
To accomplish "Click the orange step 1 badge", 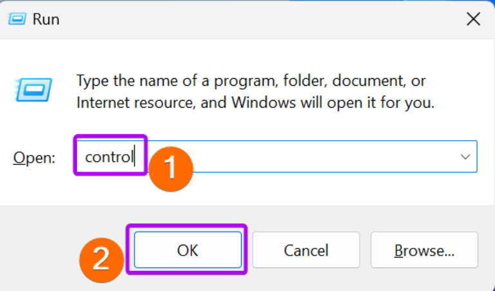I will click(x=171, y=168).
